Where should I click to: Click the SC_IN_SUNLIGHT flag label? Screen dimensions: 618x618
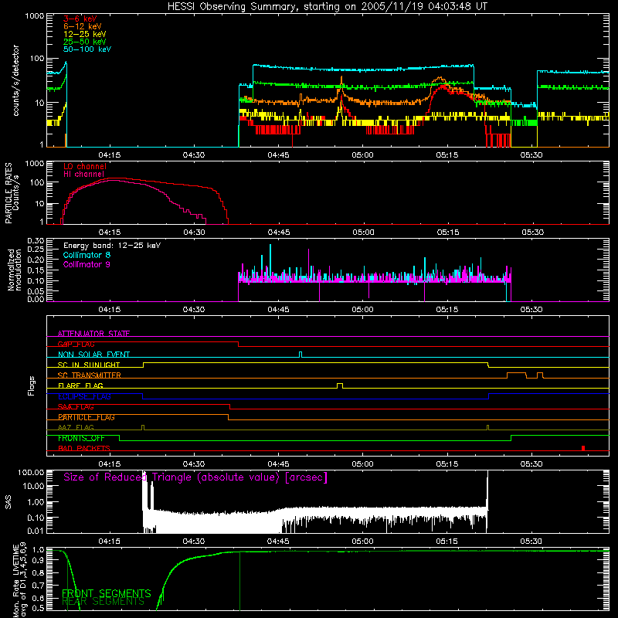(89, 365)
